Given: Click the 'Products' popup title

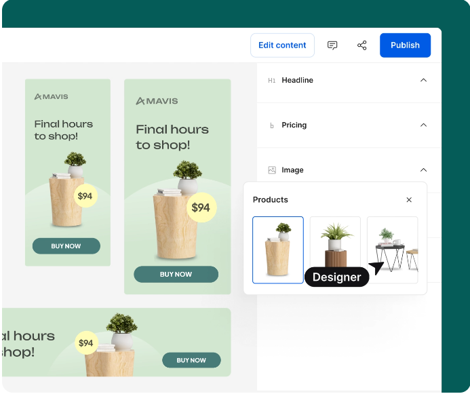Looking at the screenshot, I should 271,199.
